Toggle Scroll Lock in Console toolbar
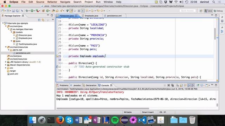The image size is (225, 126). coord(181,85)
